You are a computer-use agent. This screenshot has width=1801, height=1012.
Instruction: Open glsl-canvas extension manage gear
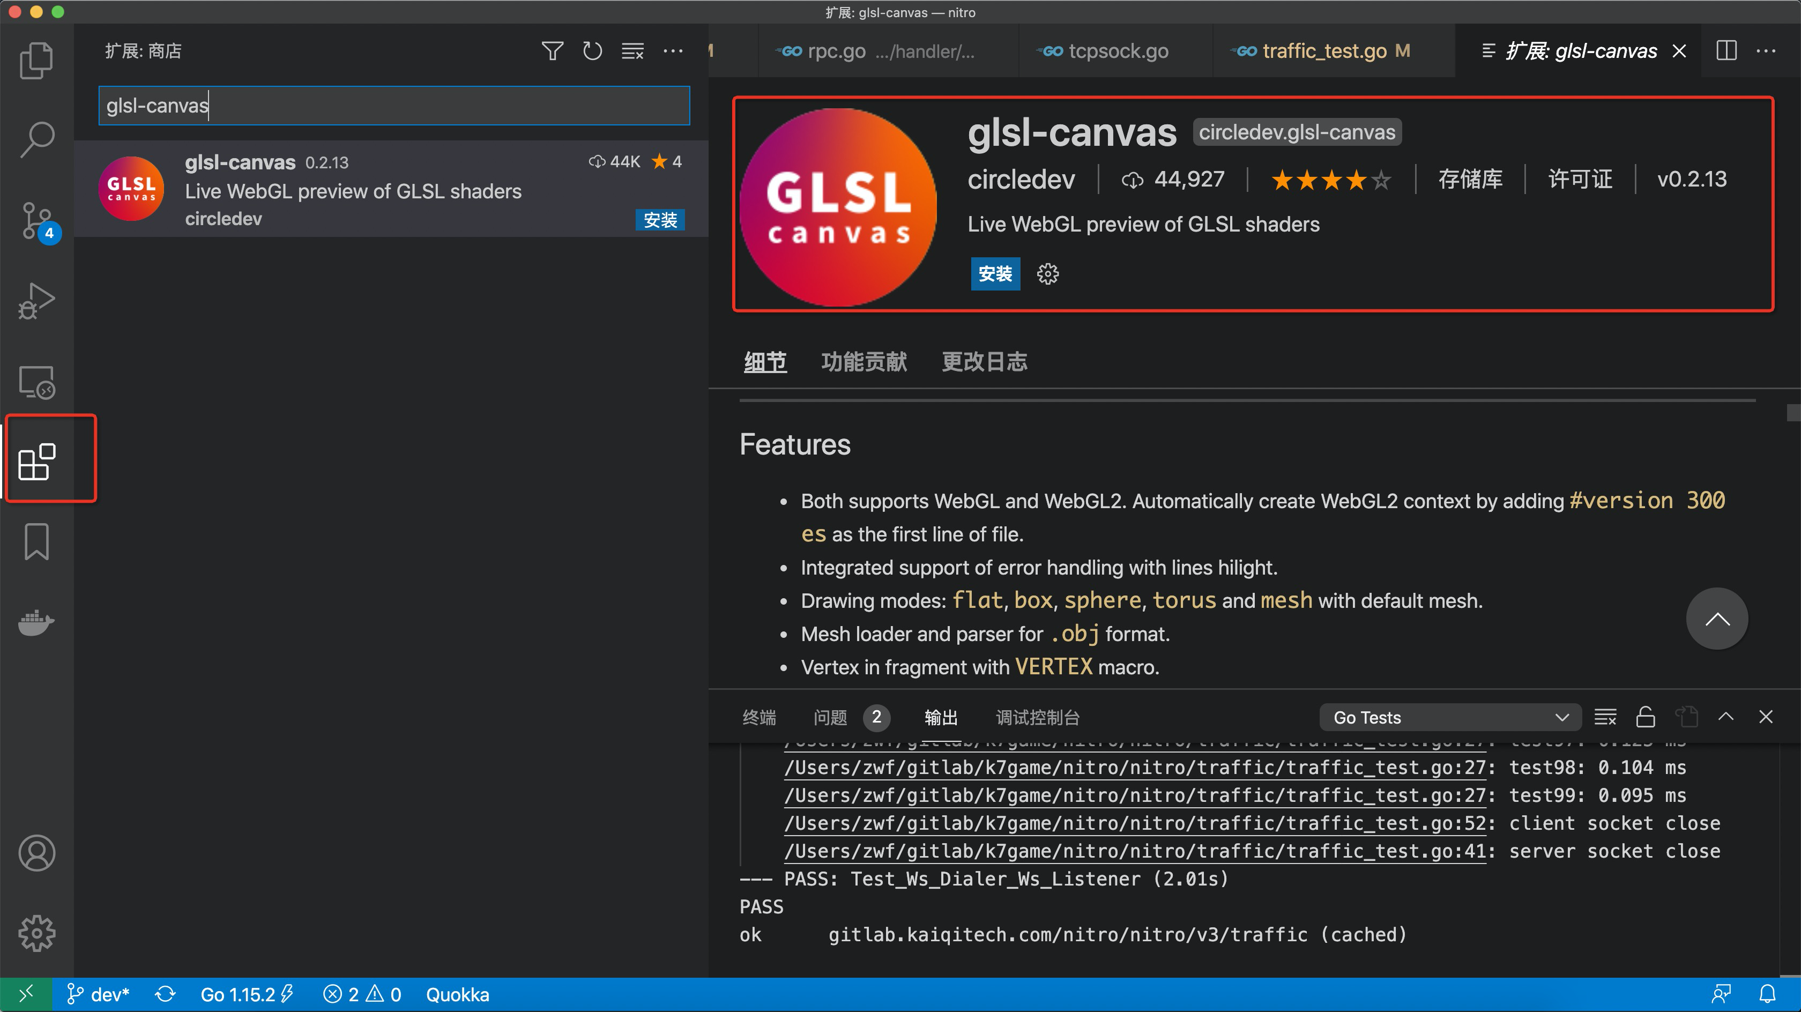point(1047,273)
